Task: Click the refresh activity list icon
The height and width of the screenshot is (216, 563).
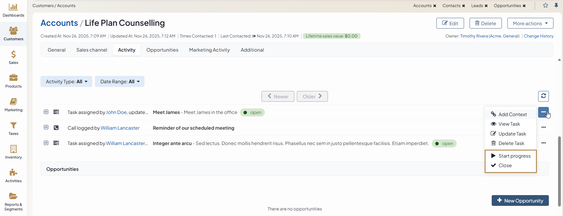Action: click(543, 96)
